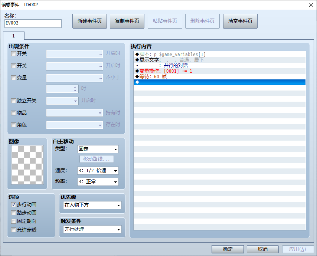317x256 pixels.
Task: Select the 并行的对话 text line
Action: click(219, 65)
